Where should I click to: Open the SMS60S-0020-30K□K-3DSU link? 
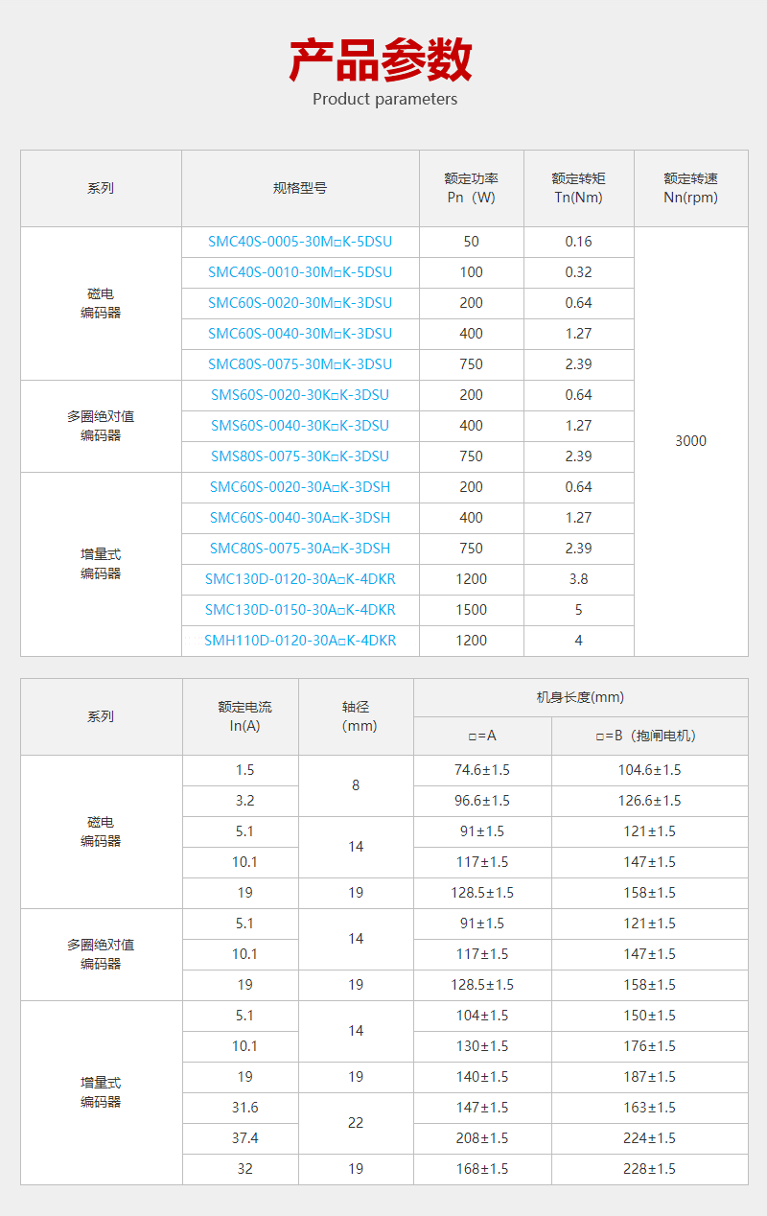tap(300, 395)
